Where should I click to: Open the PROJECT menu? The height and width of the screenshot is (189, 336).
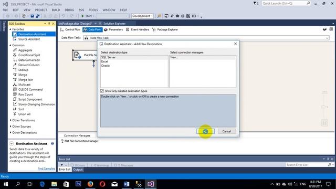click(41, 10)
